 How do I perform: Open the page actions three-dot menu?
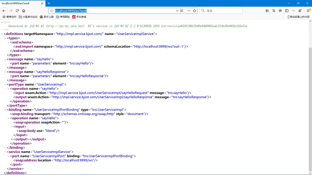click(188, 11)
